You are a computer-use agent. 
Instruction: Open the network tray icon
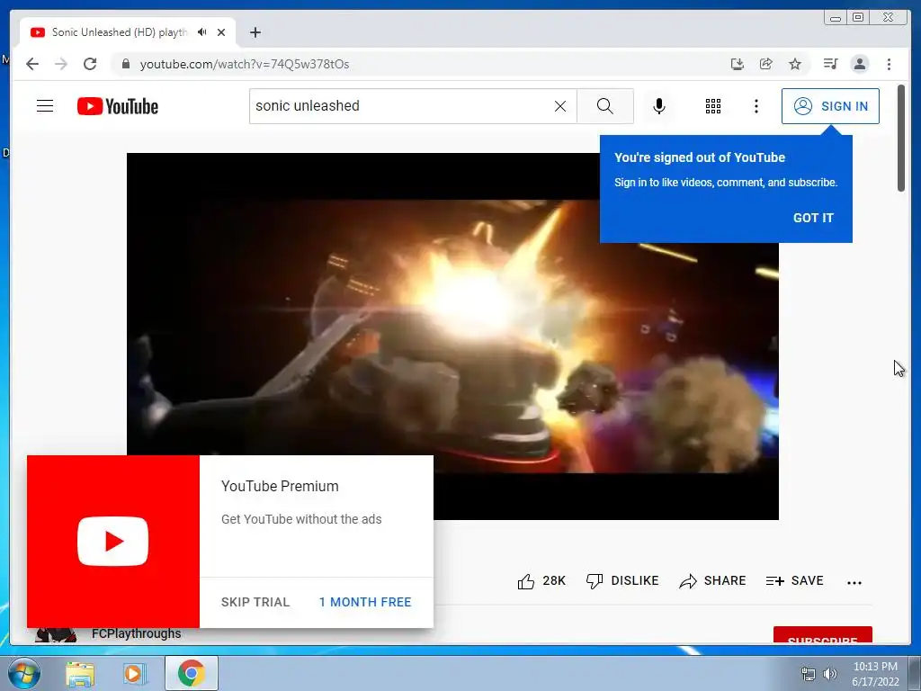click(809, 674)
